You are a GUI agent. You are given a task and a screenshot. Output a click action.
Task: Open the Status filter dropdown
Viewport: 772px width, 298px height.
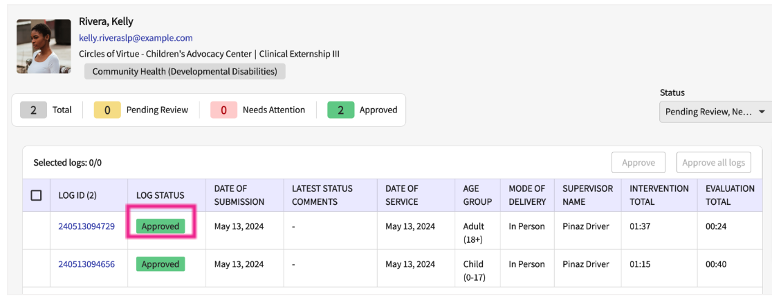click(x=715, y=112)
